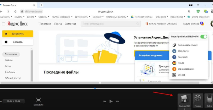Image resolution: width=213 pixels, height=110 pixels.
Task: Open browser menu icon
Action: pyautogui.click(x=198, y=5)
